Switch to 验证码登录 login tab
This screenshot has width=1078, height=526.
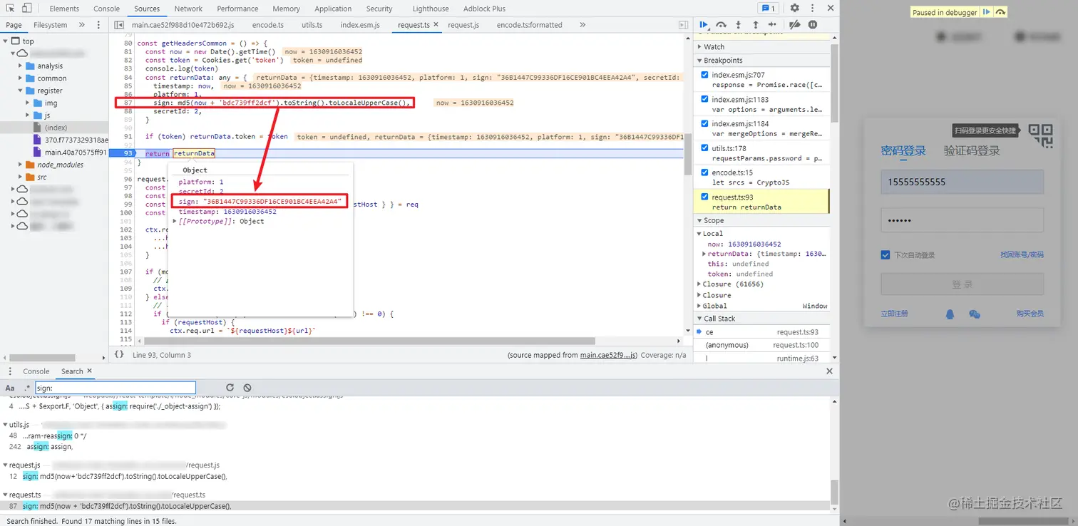click(972, 151)
